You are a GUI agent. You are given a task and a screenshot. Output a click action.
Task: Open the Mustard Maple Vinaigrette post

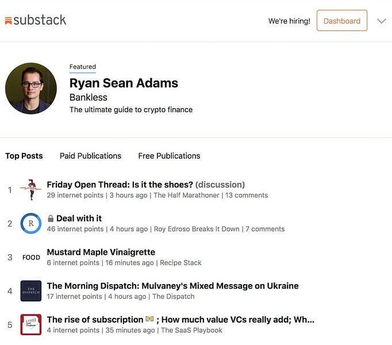[101, 252]
